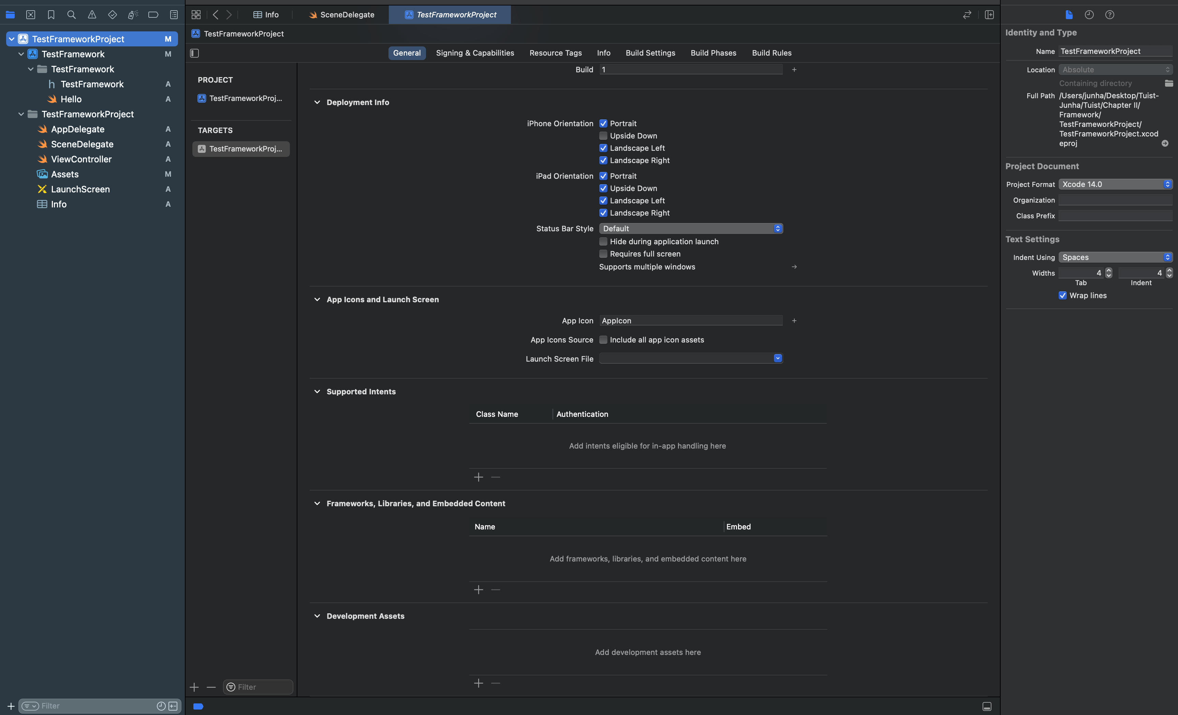Reveal full path in Finder arrow
1178x715 pixels.
[x=1165, y=144]
